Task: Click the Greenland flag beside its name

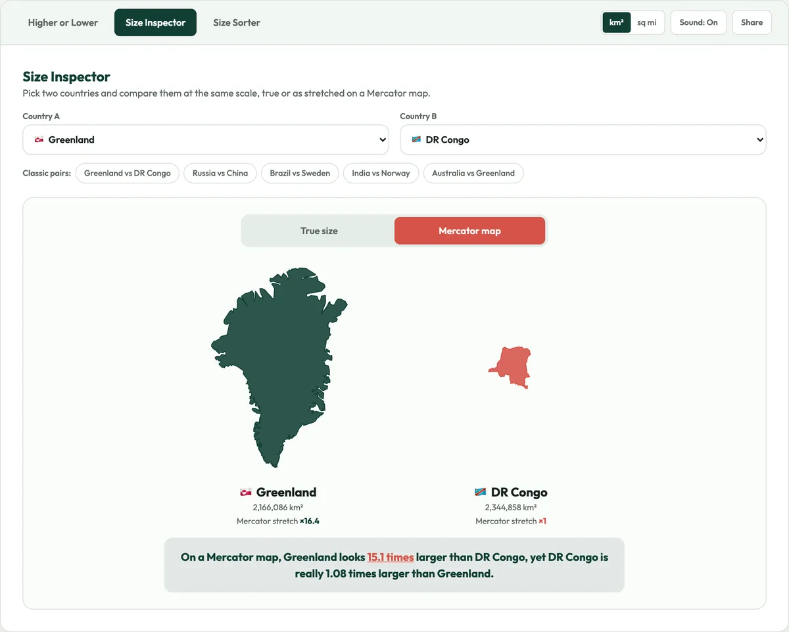Action: click(246, 492)
